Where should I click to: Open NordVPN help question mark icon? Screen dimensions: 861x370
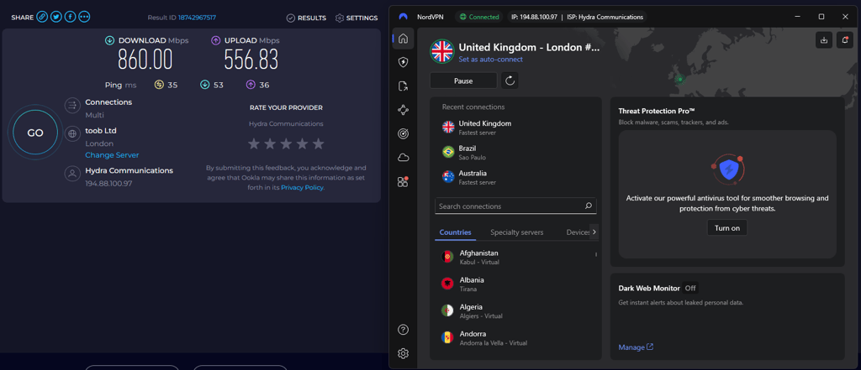click(x=403, y=330)
